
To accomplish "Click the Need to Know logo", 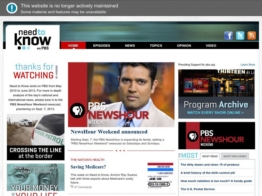I will tap(32, 39).
